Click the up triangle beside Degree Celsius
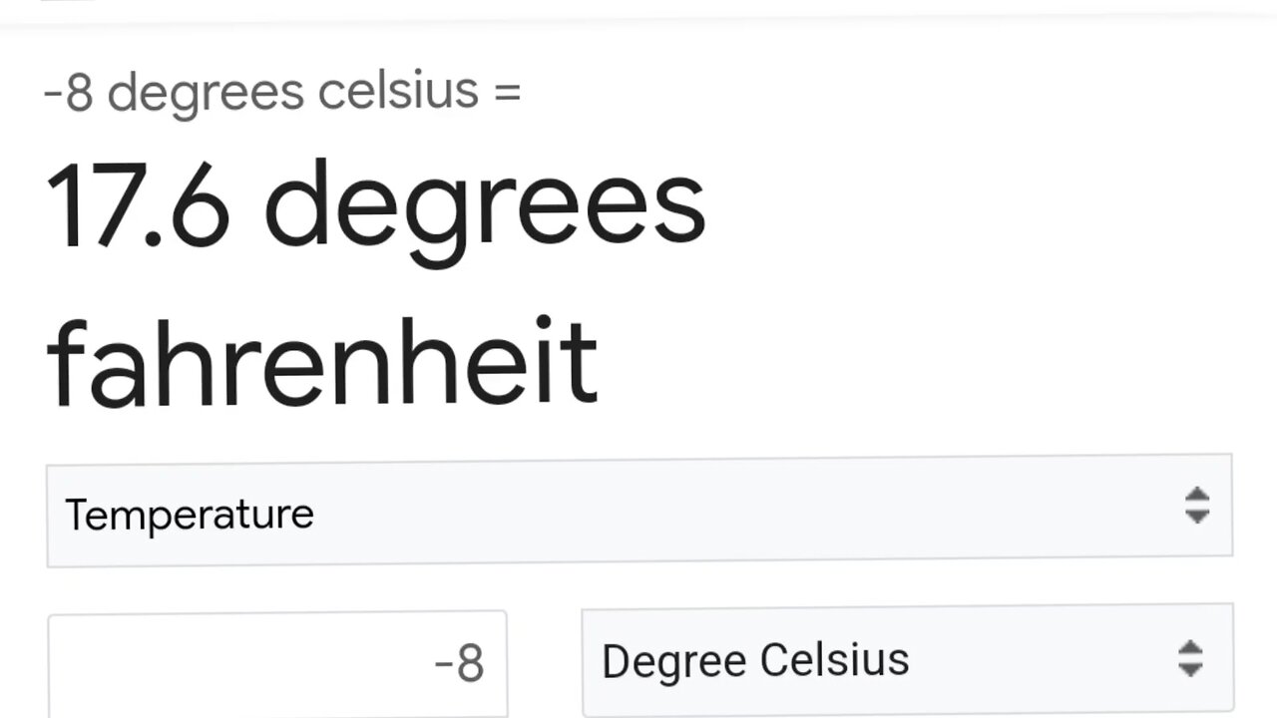Image resolution: width=1277 pixels, height=718 pixels. (x=1190, y=648)
